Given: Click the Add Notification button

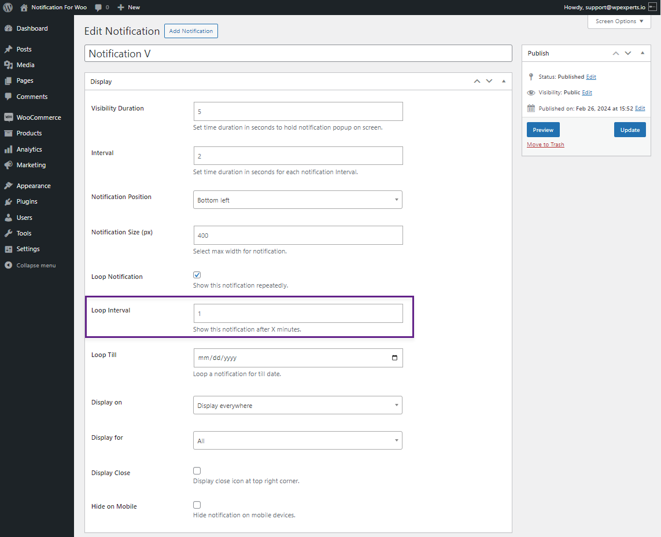Looking at the screenshot, I should click(x=191, y=31).
